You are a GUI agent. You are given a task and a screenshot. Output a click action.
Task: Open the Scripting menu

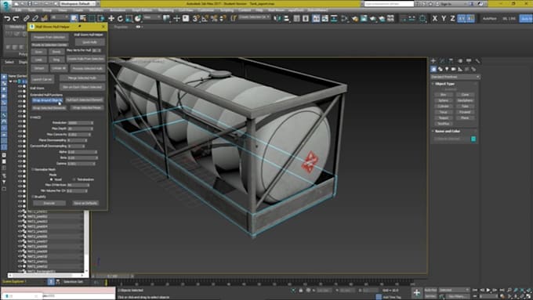pos(227,10)
